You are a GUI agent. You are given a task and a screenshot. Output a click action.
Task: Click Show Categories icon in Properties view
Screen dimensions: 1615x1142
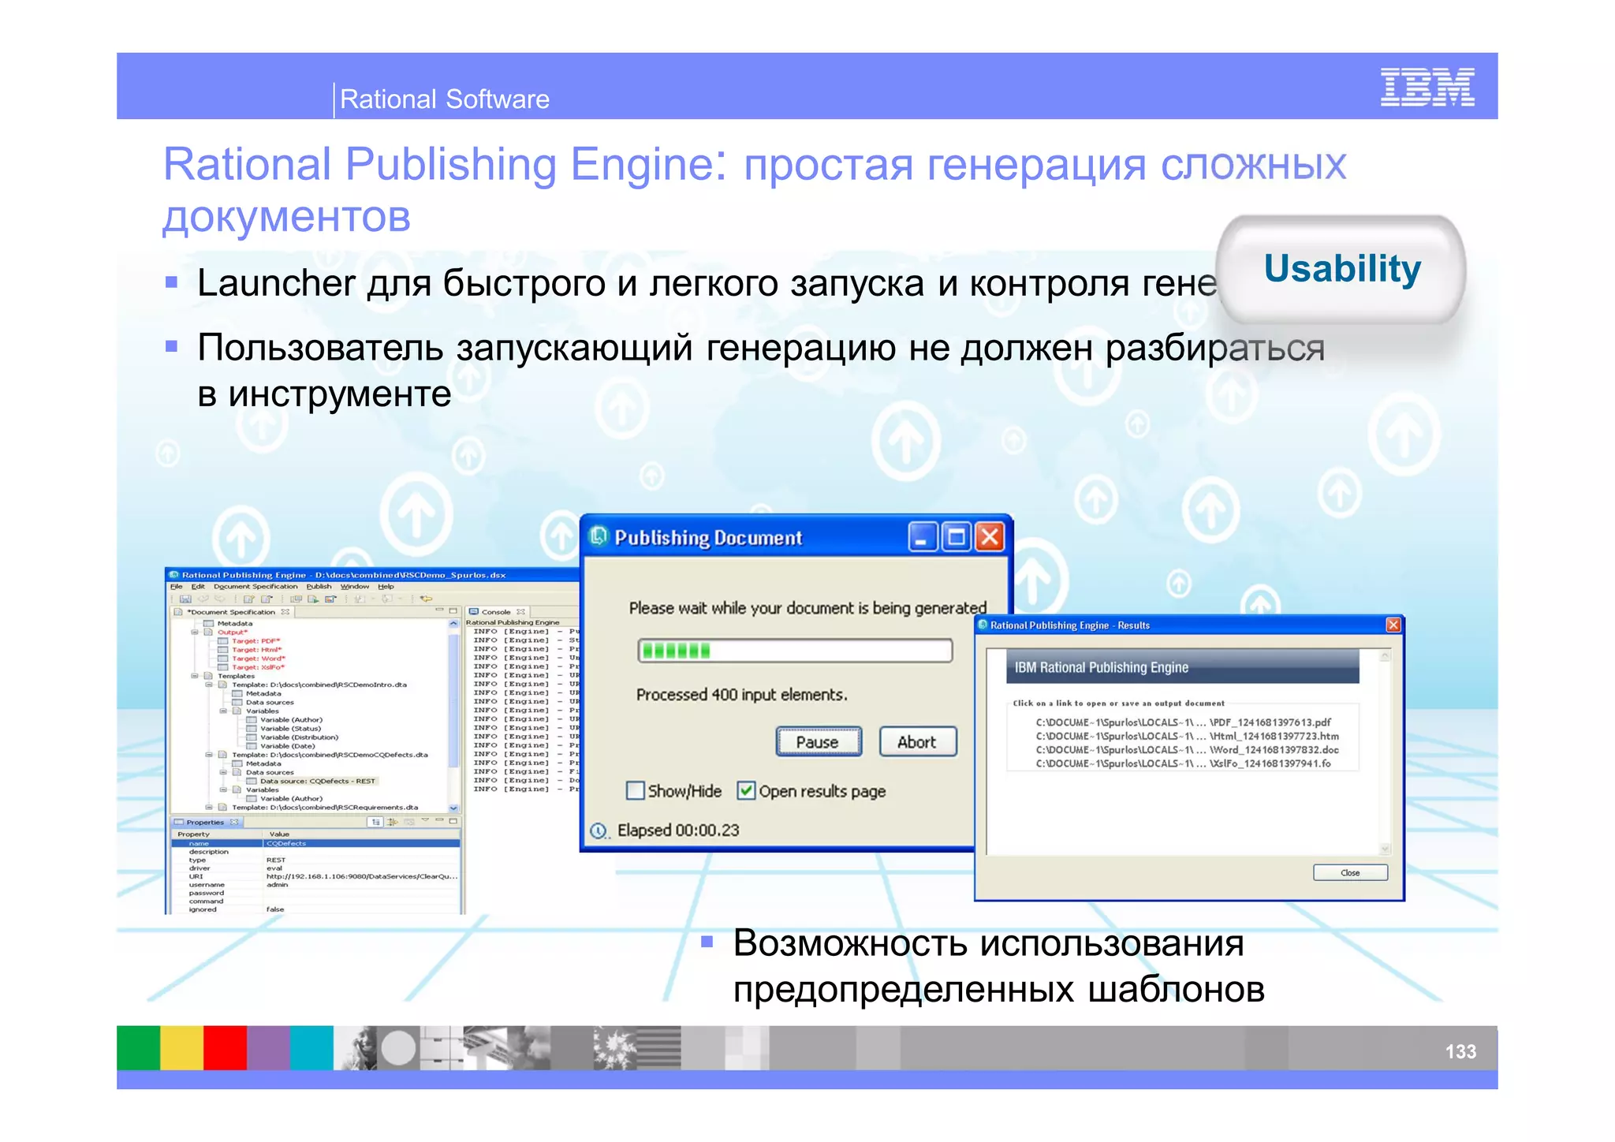point(375,822)
